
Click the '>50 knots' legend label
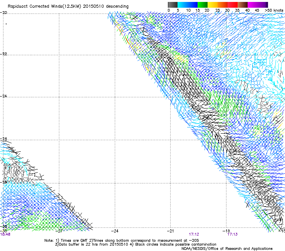274,10
